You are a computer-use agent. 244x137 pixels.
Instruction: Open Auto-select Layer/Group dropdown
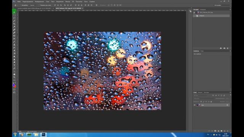[x=33, y=5]
